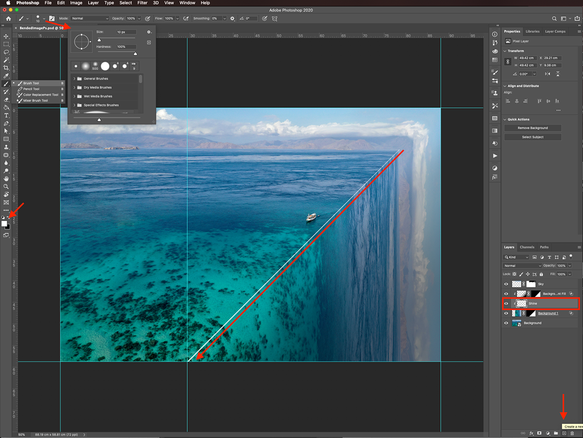Screen dimensions: 583x438
Task: Activate the Zoom tool in the toolbar
Action: 6,186
